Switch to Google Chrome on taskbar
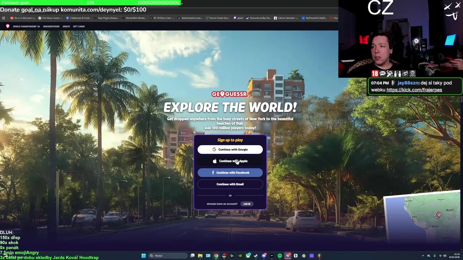The height and width of the screenshot is (260, 463). (x=216, y=256)
